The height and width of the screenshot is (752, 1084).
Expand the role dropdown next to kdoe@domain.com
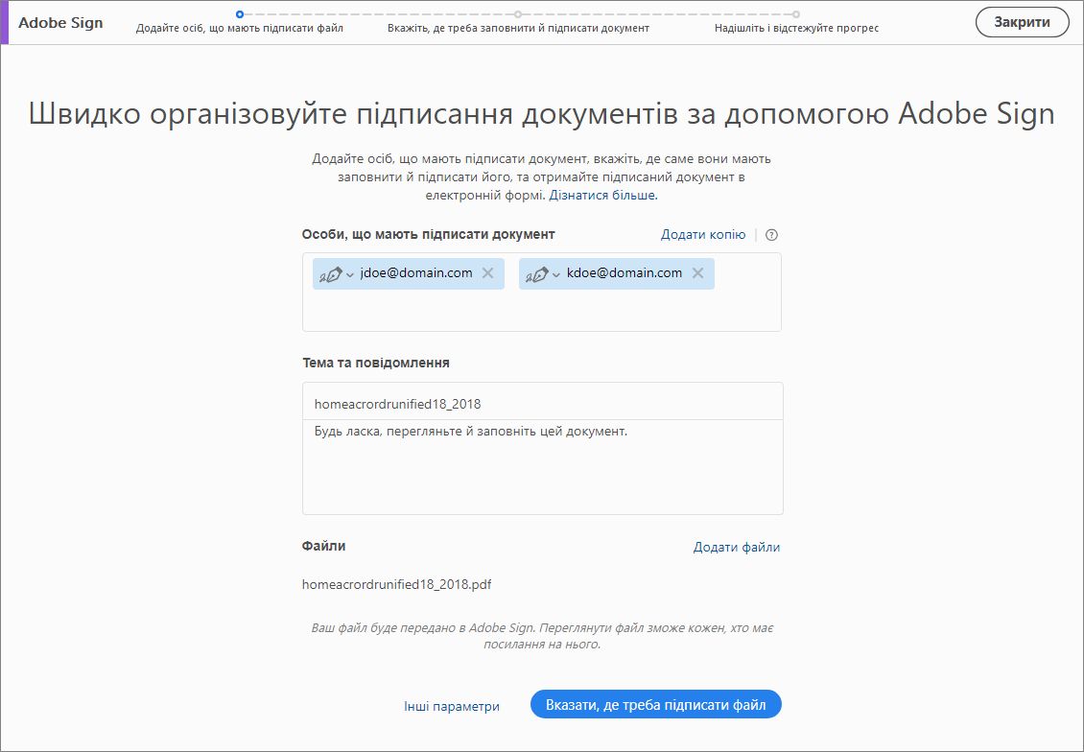556,273
